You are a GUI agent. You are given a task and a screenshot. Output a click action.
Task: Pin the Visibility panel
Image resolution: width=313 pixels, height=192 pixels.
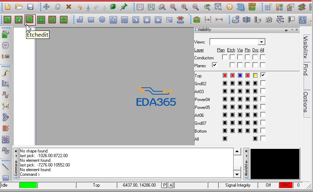(286, 30)
